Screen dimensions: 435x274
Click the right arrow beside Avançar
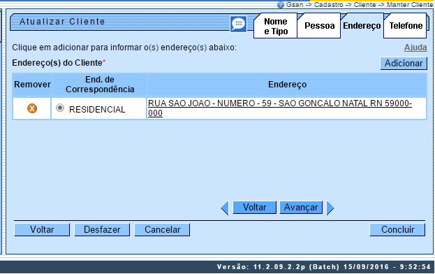point(330,208)
